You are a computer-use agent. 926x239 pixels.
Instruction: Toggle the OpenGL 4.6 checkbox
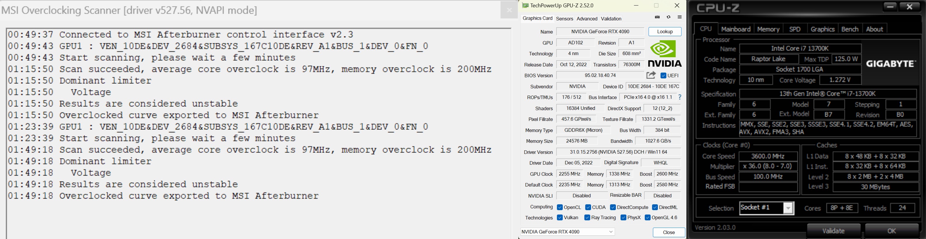pos(647,217)
